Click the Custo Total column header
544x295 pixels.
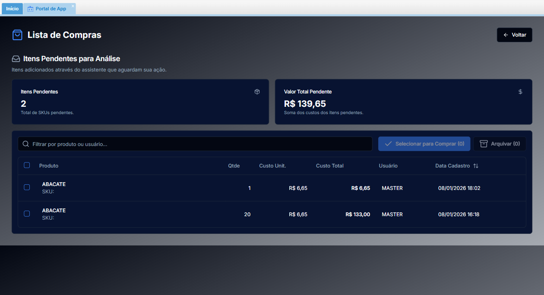coord(329,166)
